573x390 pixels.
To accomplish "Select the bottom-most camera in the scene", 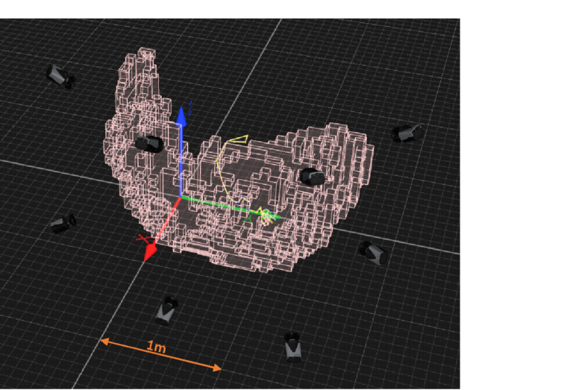I will click(292, 347).
